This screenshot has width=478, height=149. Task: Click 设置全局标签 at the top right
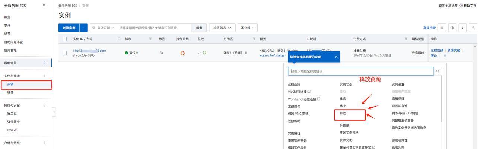448,6
